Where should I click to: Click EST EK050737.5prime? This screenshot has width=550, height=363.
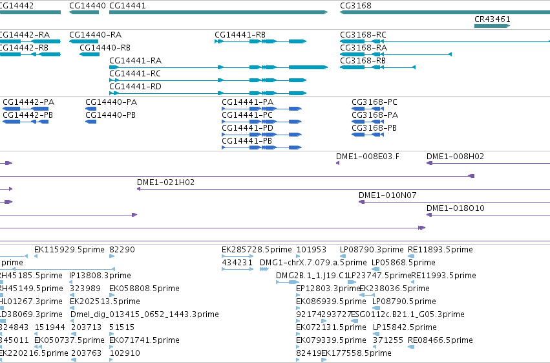click(x=69, y=340)
